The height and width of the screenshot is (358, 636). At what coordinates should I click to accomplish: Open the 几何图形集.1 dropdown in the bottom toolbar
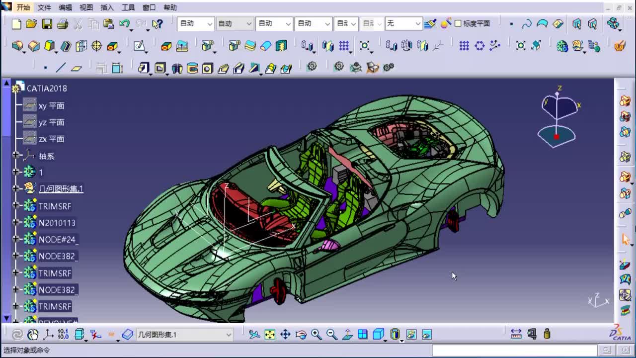(x=229, y=335)
